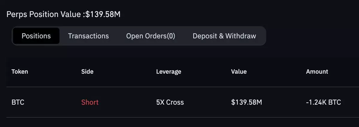359x127 pixels.
Task: Click the 5X leverage figure
Action: pos(160,102)
